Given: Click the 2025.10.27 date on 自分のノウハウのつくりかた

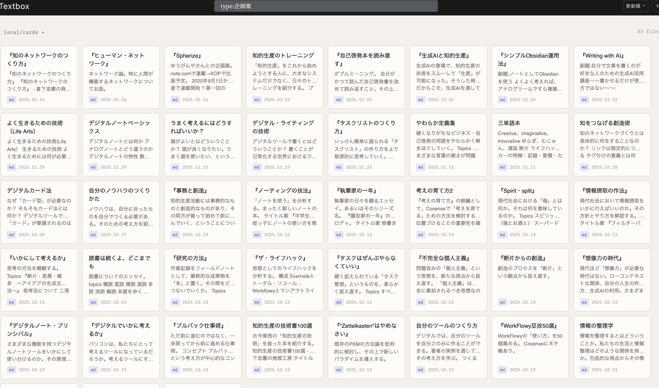Looking at the screenshot, I should tap(113, 235).
